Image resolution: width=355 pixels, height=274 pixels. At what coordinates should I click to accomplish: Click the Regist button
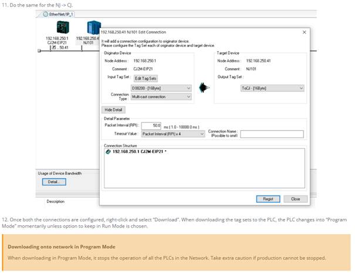(268, 199)
